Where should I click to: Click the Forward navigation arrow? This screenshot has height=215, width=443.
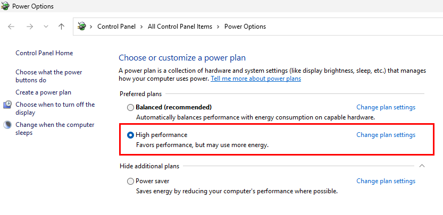(x=30, y=27)
